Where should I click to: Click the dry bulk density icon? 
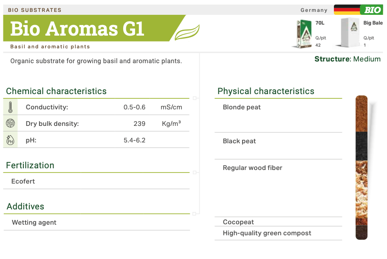[10, 124]
